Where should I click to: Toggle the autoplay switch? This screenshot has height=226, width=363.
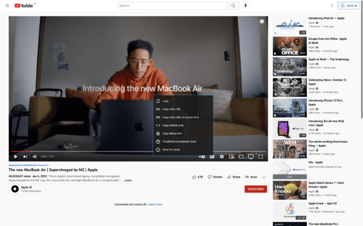(x=202, y=156)
